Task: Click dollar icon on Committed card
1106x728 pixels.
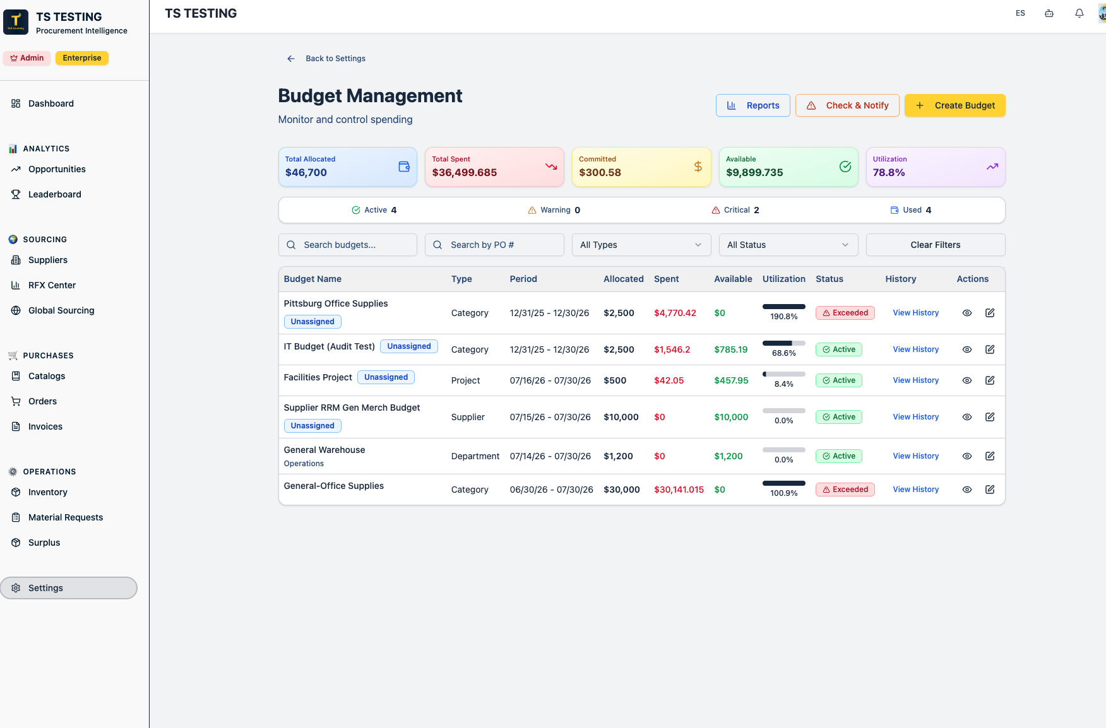Action: pos(698,167)
